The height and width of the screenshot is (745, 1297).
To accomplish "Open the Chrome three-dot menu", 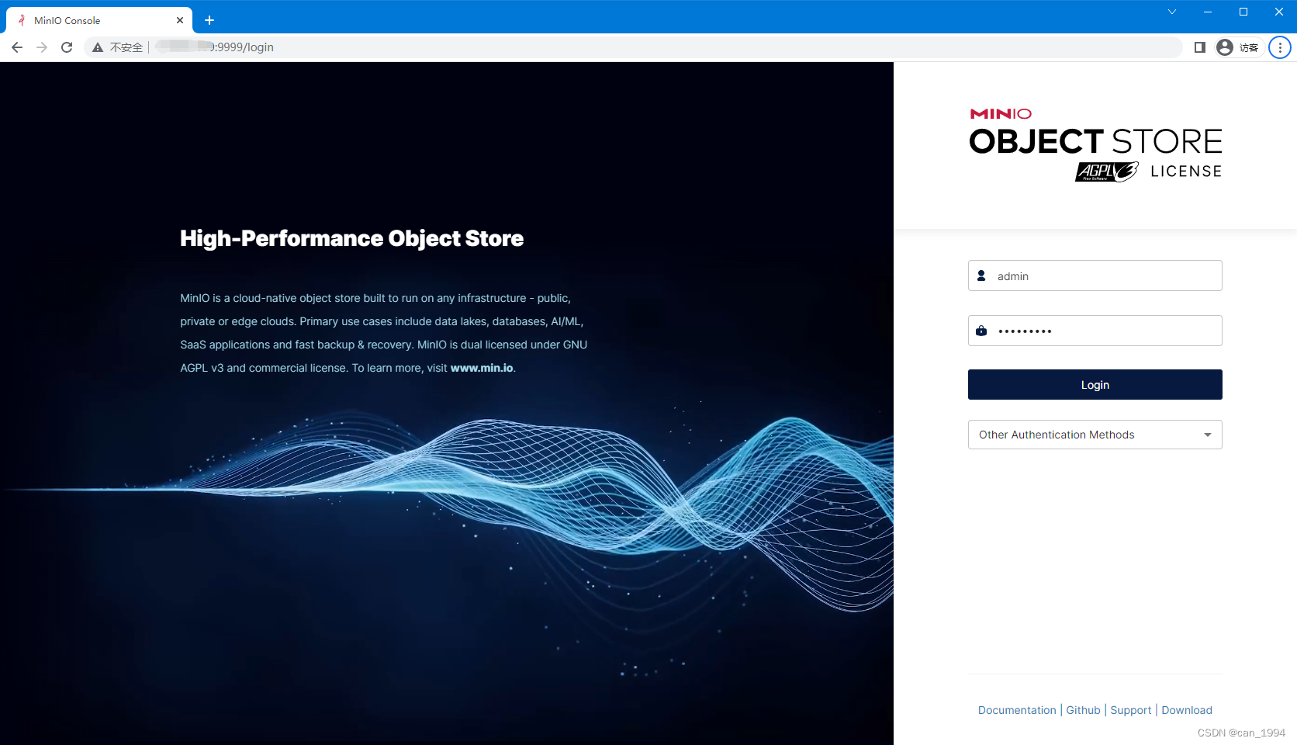I will (x=1280, y=47).
